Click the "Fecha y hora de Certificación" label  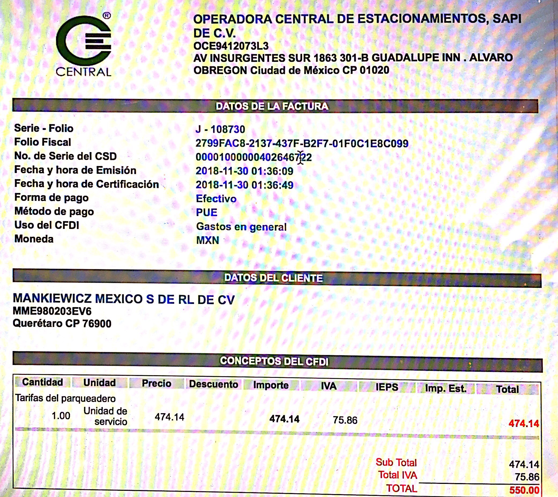[x=86, y=184]
